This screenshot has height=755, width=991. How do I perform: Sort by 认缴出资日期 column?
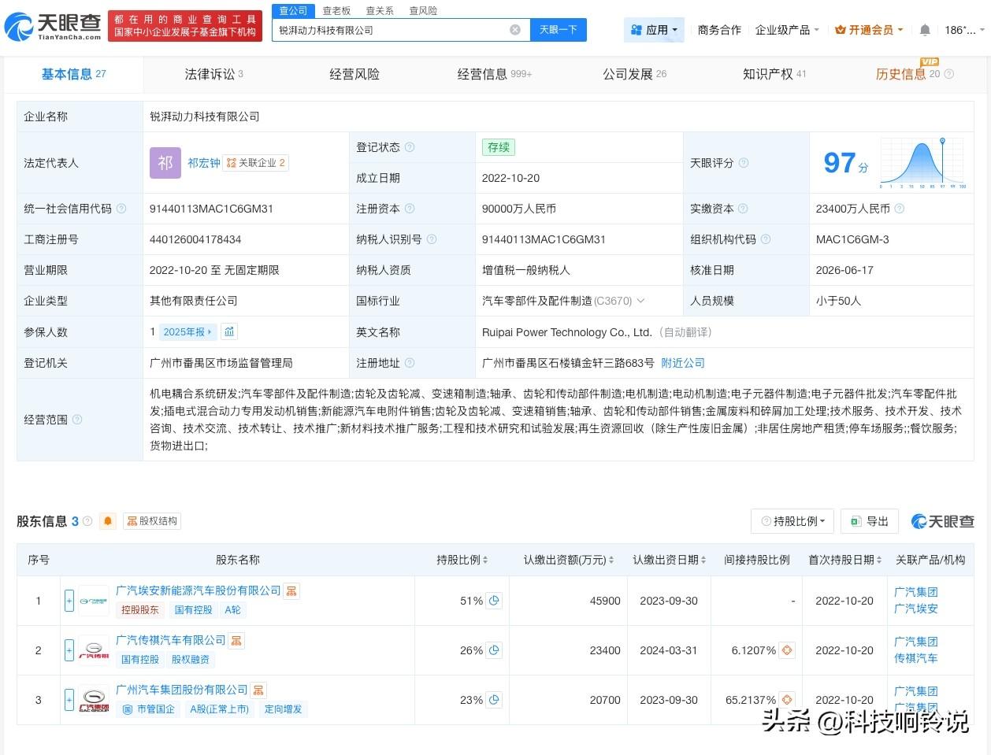click(x=670, y=560)
